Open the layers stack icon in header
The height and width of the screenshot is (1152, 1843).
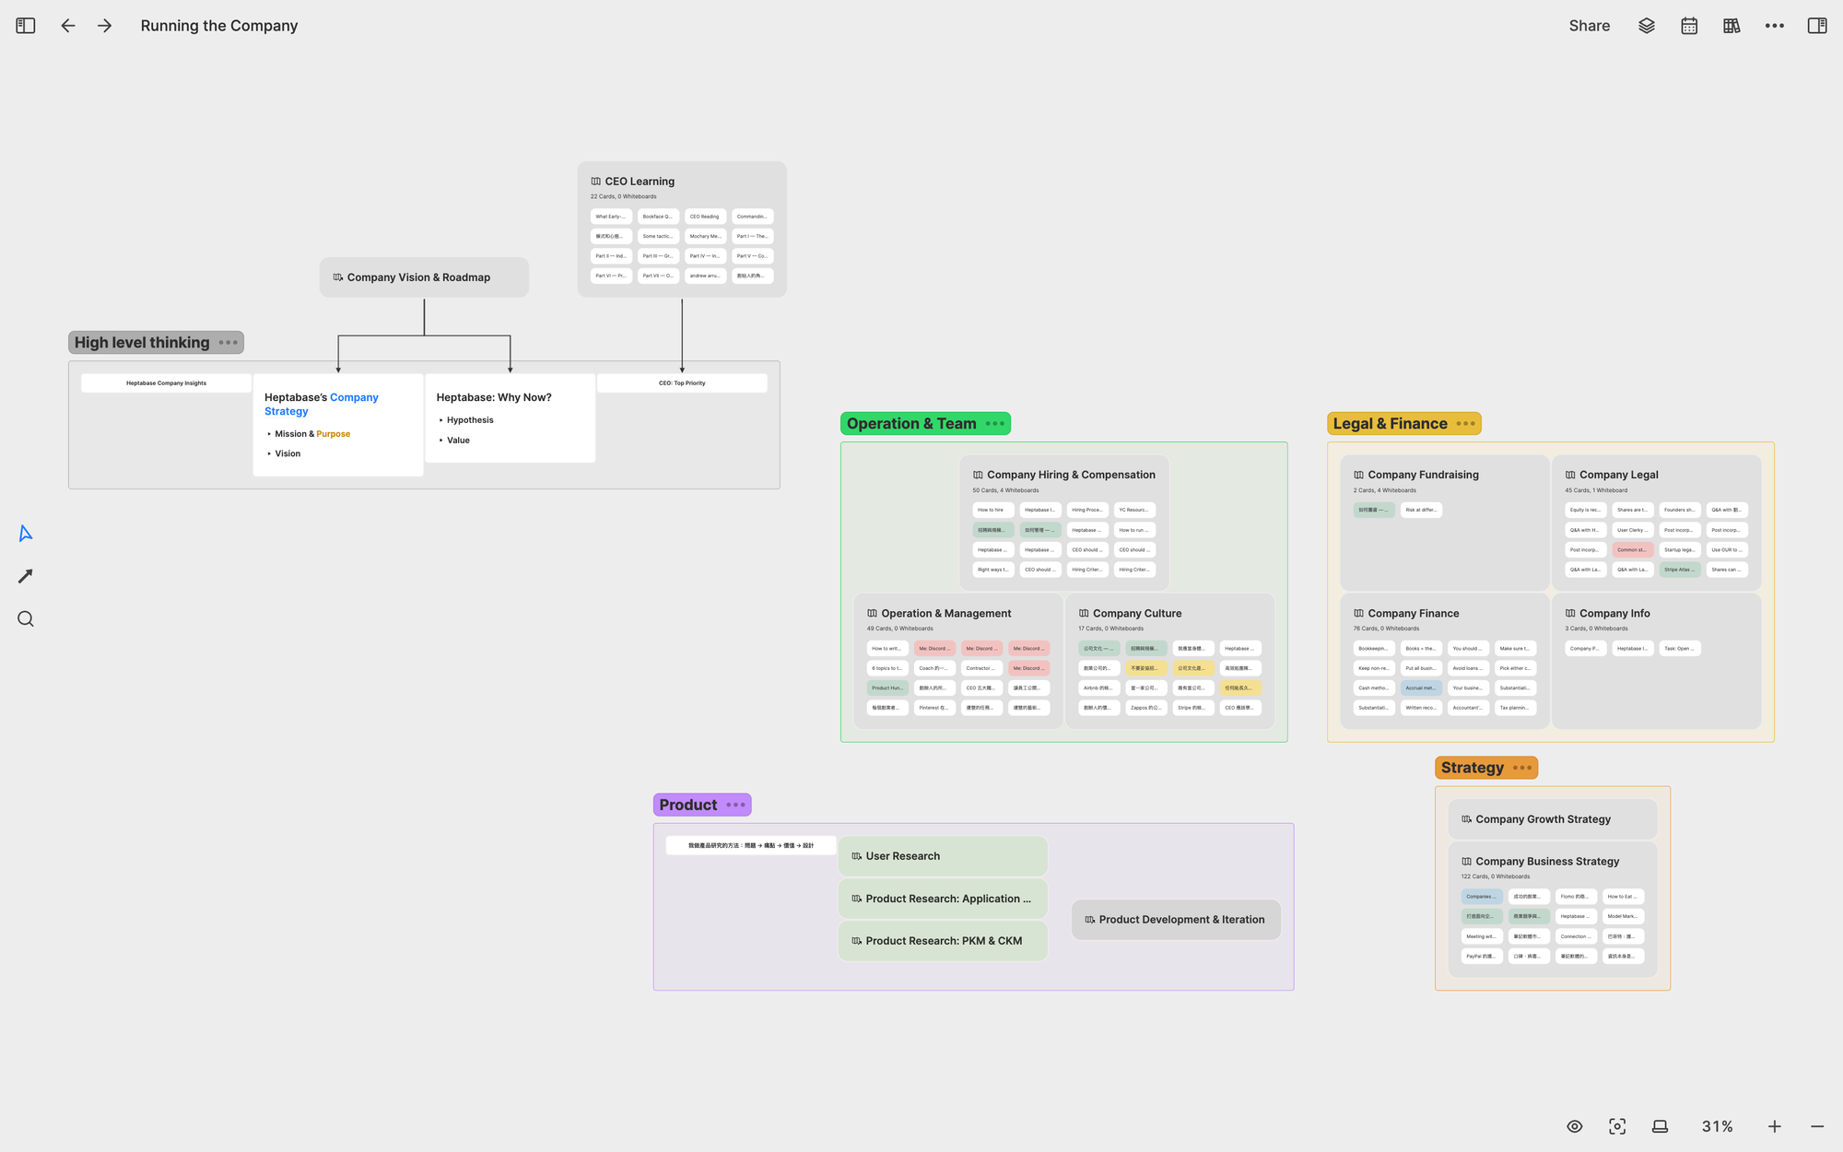click(1647, 26)
